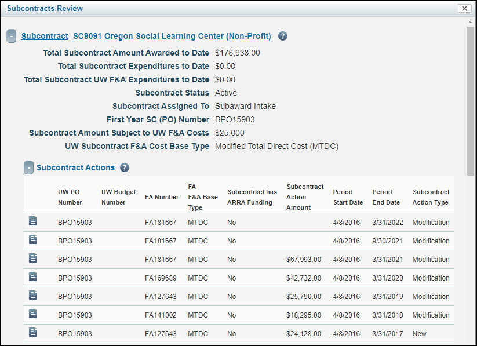Open the SC9091 subcontract link
Screen dimensions: 477x346
tap(87, 35)
